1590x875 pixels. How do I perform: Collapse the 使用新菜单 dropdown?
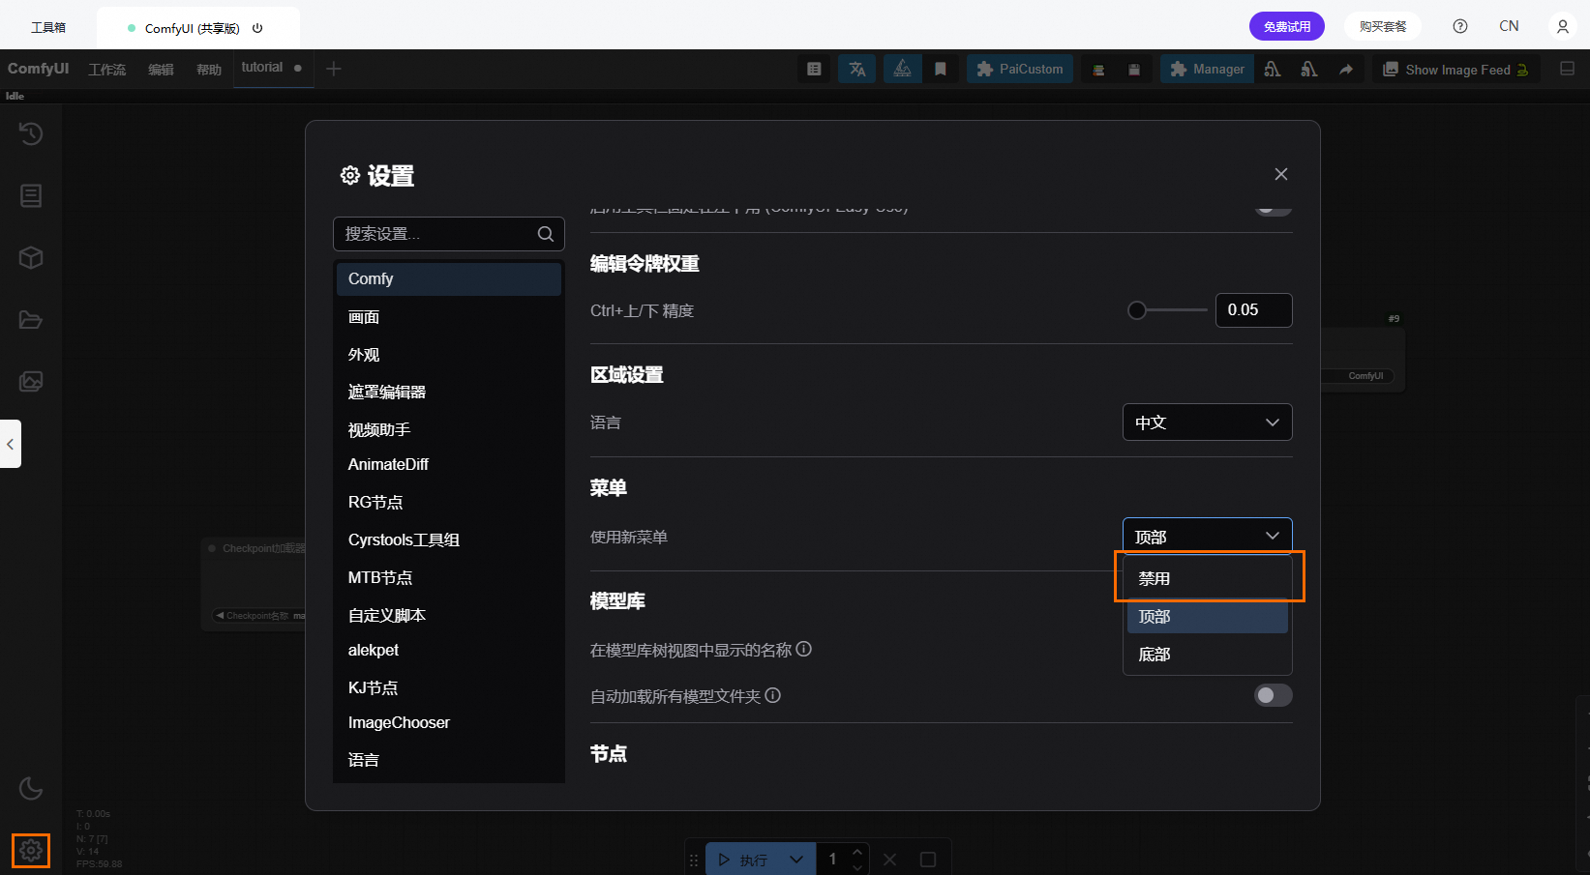(x=1207, y=537)
